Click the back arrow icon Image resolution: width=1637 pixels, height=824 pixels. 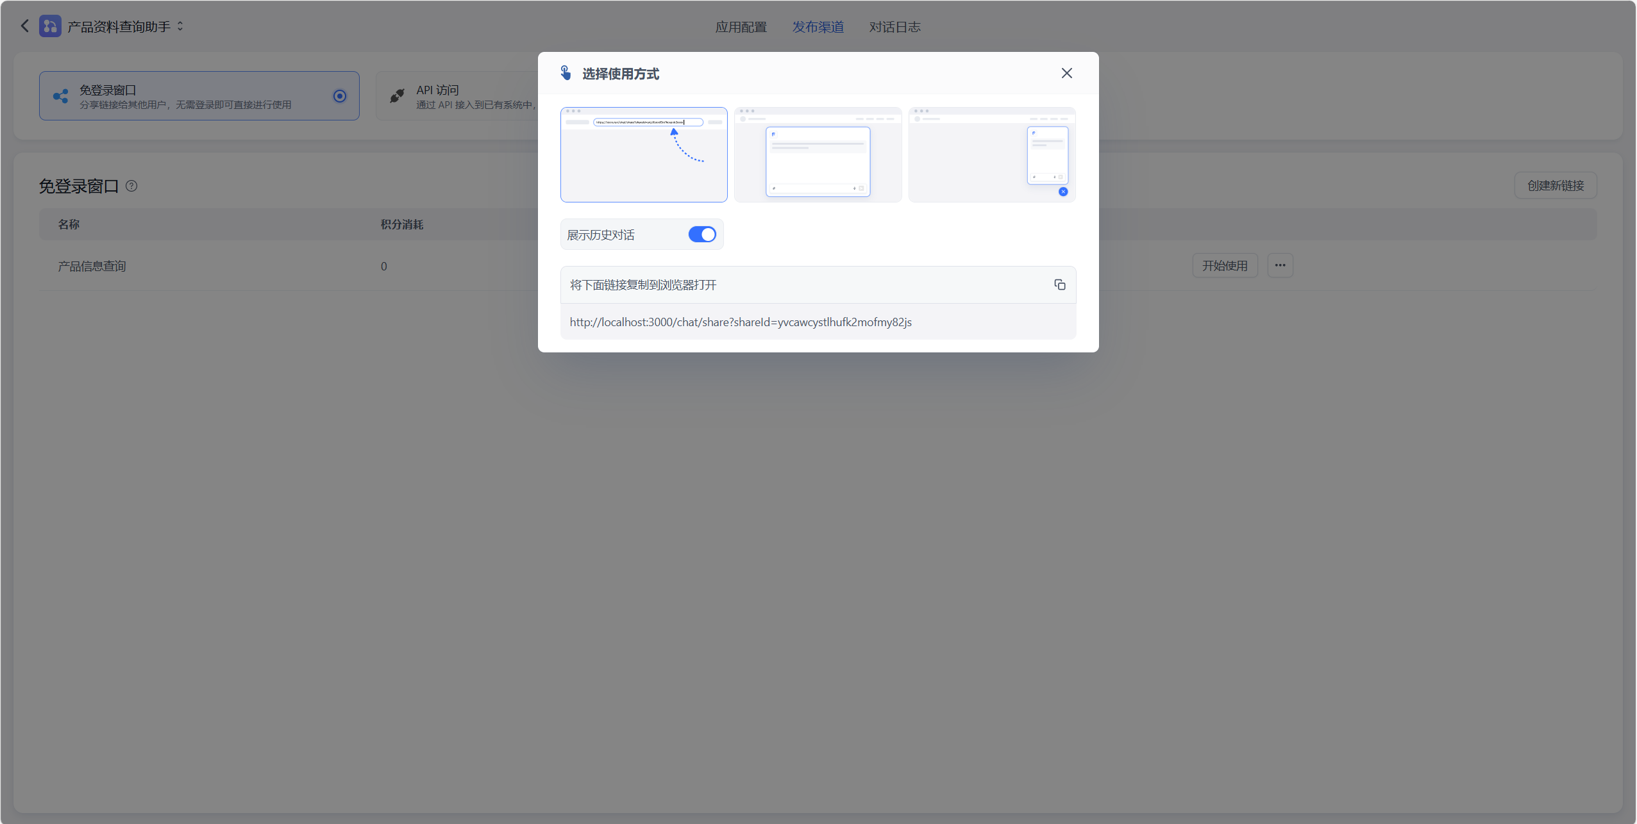[25, 26]
